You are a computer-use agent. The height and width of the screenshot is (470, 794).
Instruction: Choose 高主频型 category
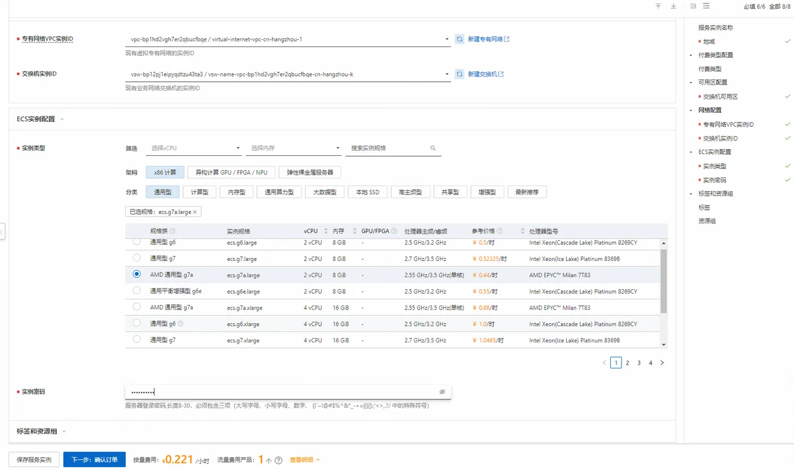[x=411, y=192]
